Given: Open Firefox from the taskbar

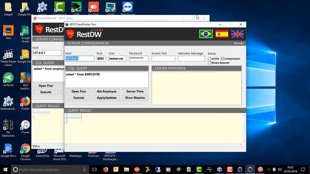Looking at the screenshot, I should tap(106, 170).
